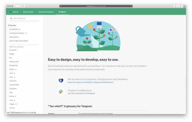This screenshot has width=192, height=122.
Task: Click the browser address bar
Action: click(96, 6)
